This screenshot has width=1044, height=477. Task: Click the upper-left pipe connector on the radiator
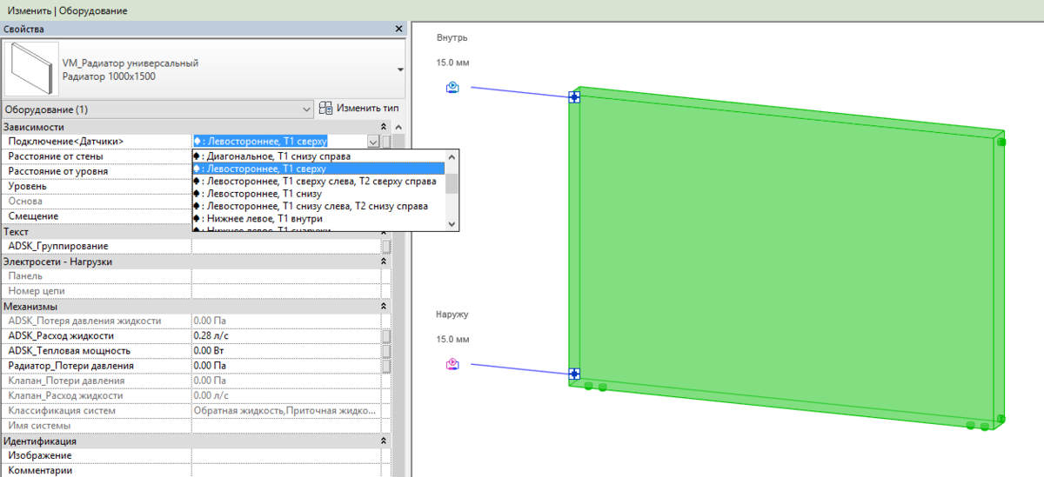[574, 97]
